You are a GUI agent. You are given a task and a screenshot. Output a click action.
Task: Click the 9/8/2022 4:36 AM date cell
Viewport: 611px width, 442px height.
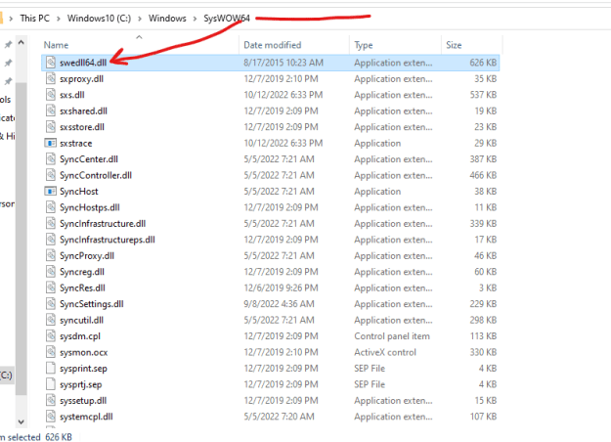pyautogui.click(x=279, y=304)
